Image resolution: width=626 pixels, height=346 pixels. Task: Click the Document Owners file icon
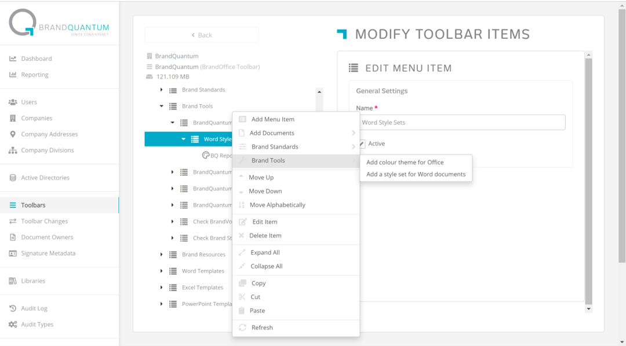point(13,237)
